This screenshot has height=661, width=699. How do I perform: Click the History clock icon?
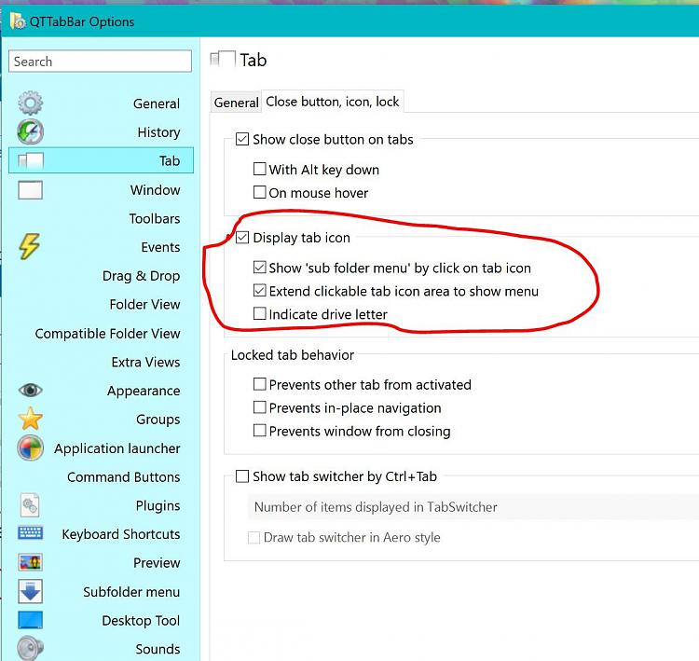(31, 132)
